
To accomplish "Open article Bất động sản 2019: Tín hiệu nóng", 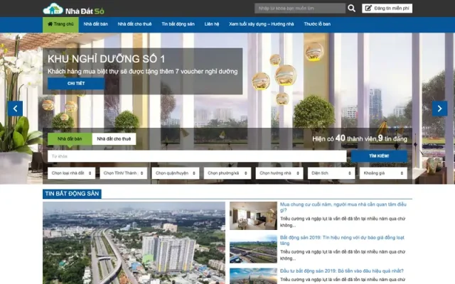I will [x=342, y=240].
